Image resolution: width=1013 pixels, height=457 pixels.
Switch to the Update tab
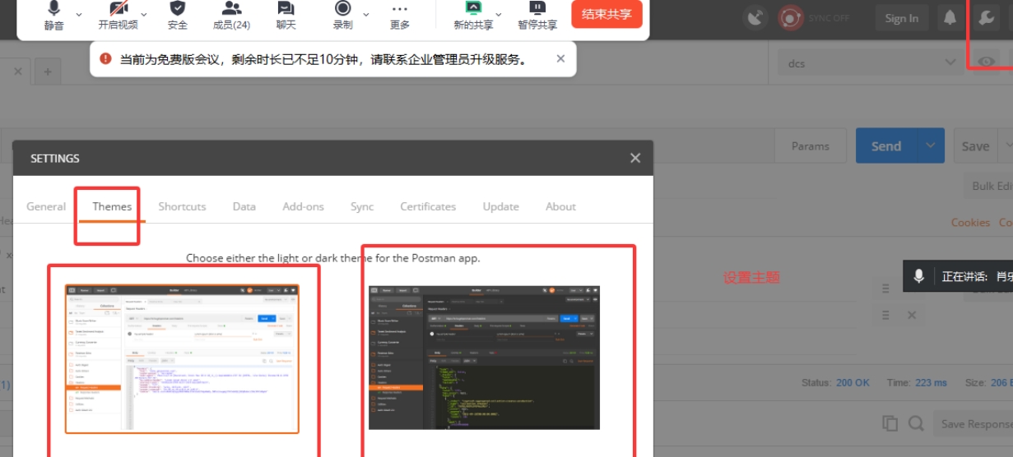[500, 206]
